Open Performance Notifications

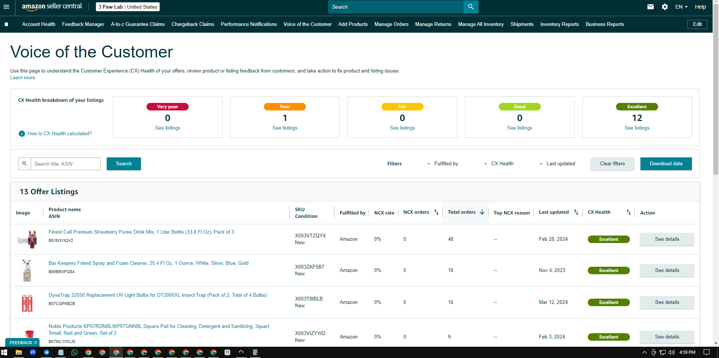coord(249,24)
